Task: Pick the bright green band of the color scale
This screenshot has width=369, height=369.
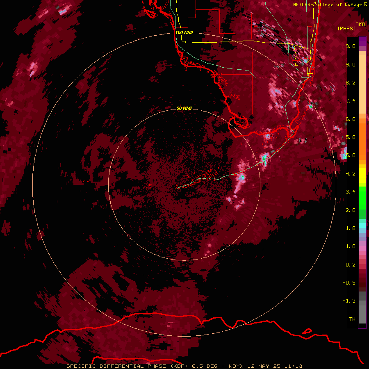Action: [x=362, y=198]
